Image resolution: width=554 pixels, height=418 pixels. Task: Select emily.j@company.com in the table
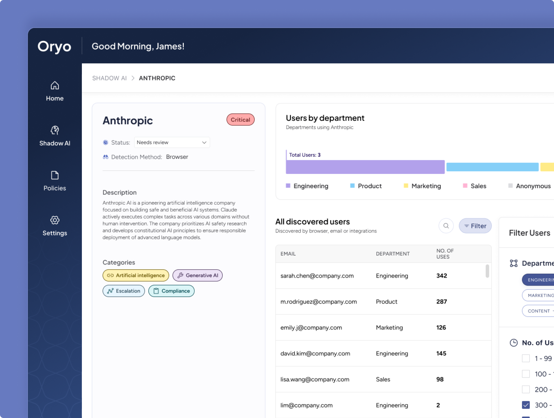click(311, 327)
